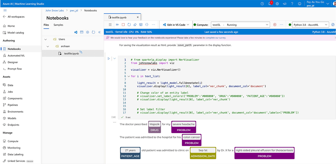Open the cell output ellipsis menu
The height and width of the screenshot is (164, 336).
click(x=114, y=122)
